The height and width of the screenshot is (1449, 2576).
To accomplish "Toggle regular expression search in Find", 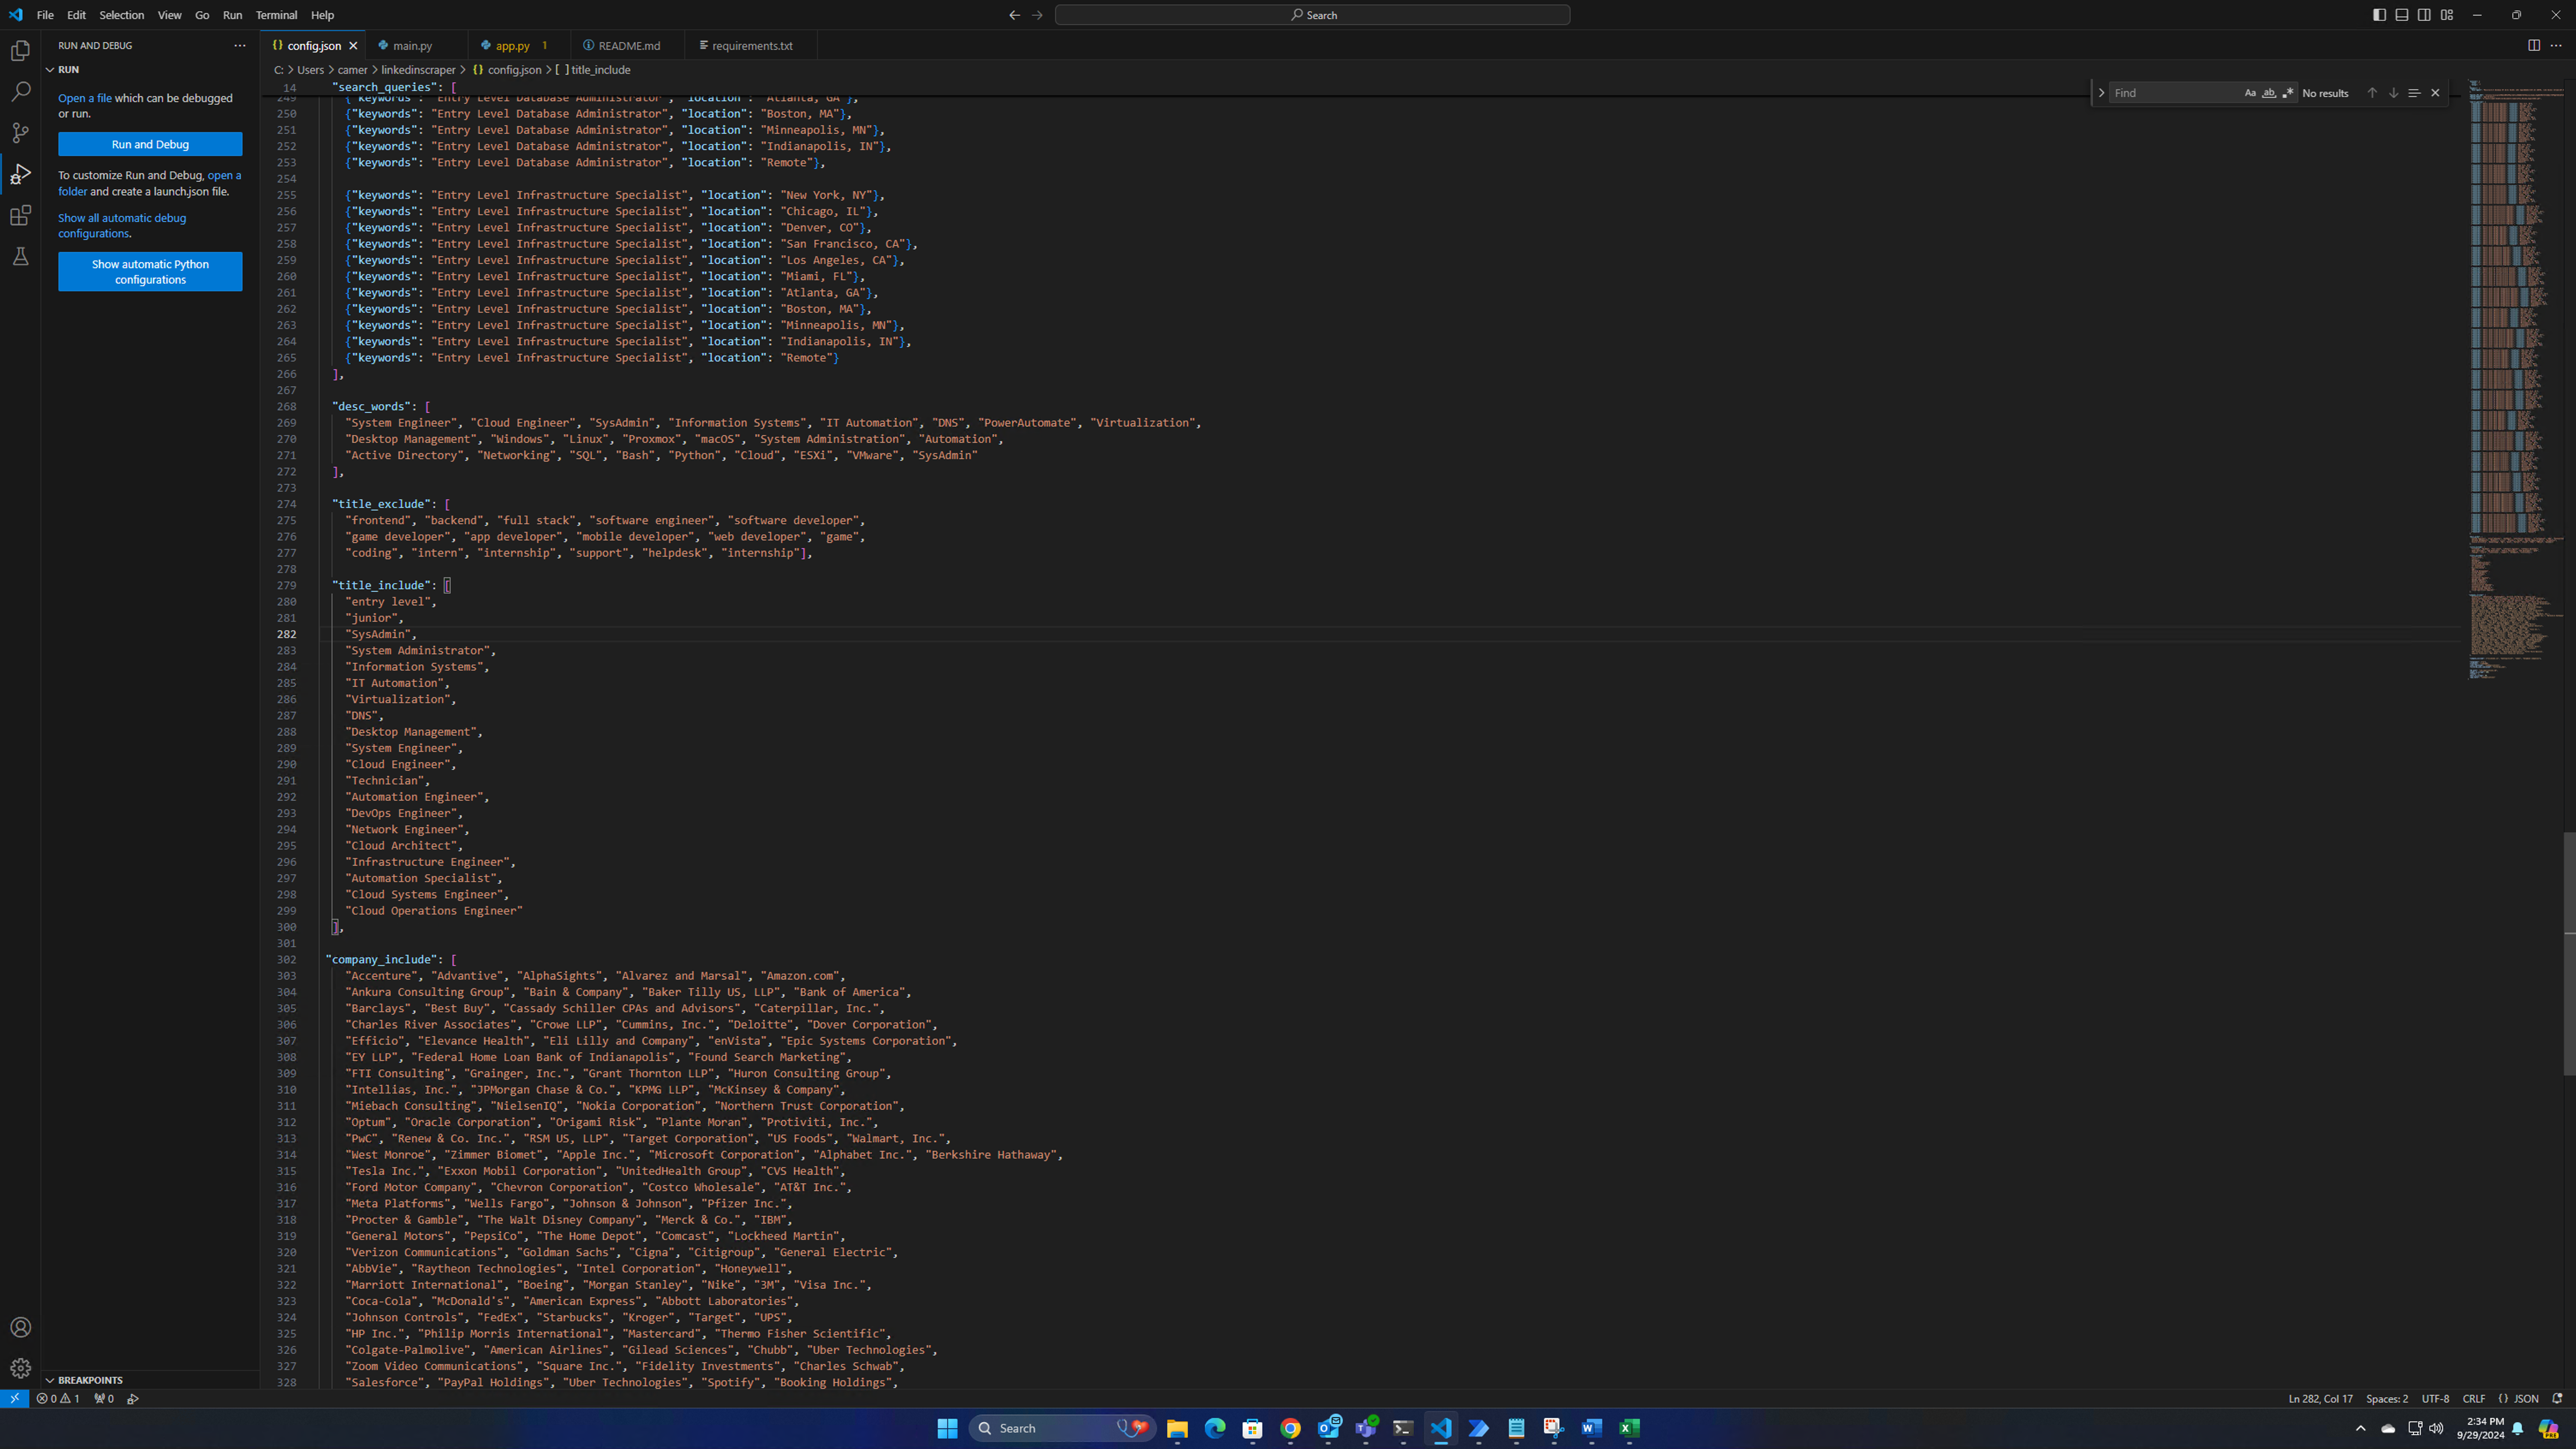I will click(2288, 93).
